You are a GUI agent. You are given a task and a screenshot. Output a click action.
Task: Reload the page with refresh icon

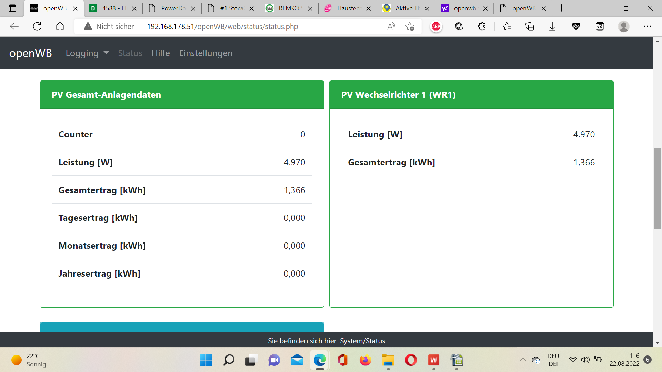pos(37,27)
